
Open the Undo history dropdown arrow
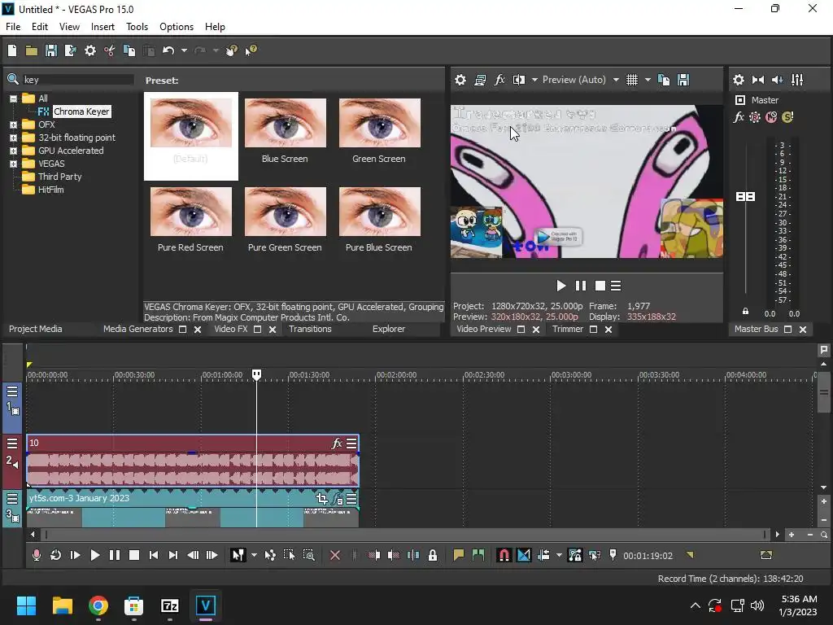click(184, 50)
